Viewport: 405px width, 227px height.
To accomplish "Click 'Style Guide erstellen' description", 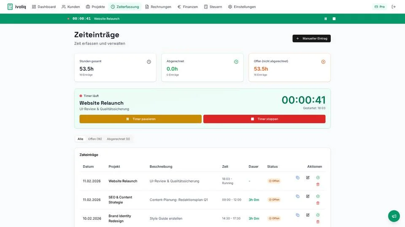I will 166,219.
